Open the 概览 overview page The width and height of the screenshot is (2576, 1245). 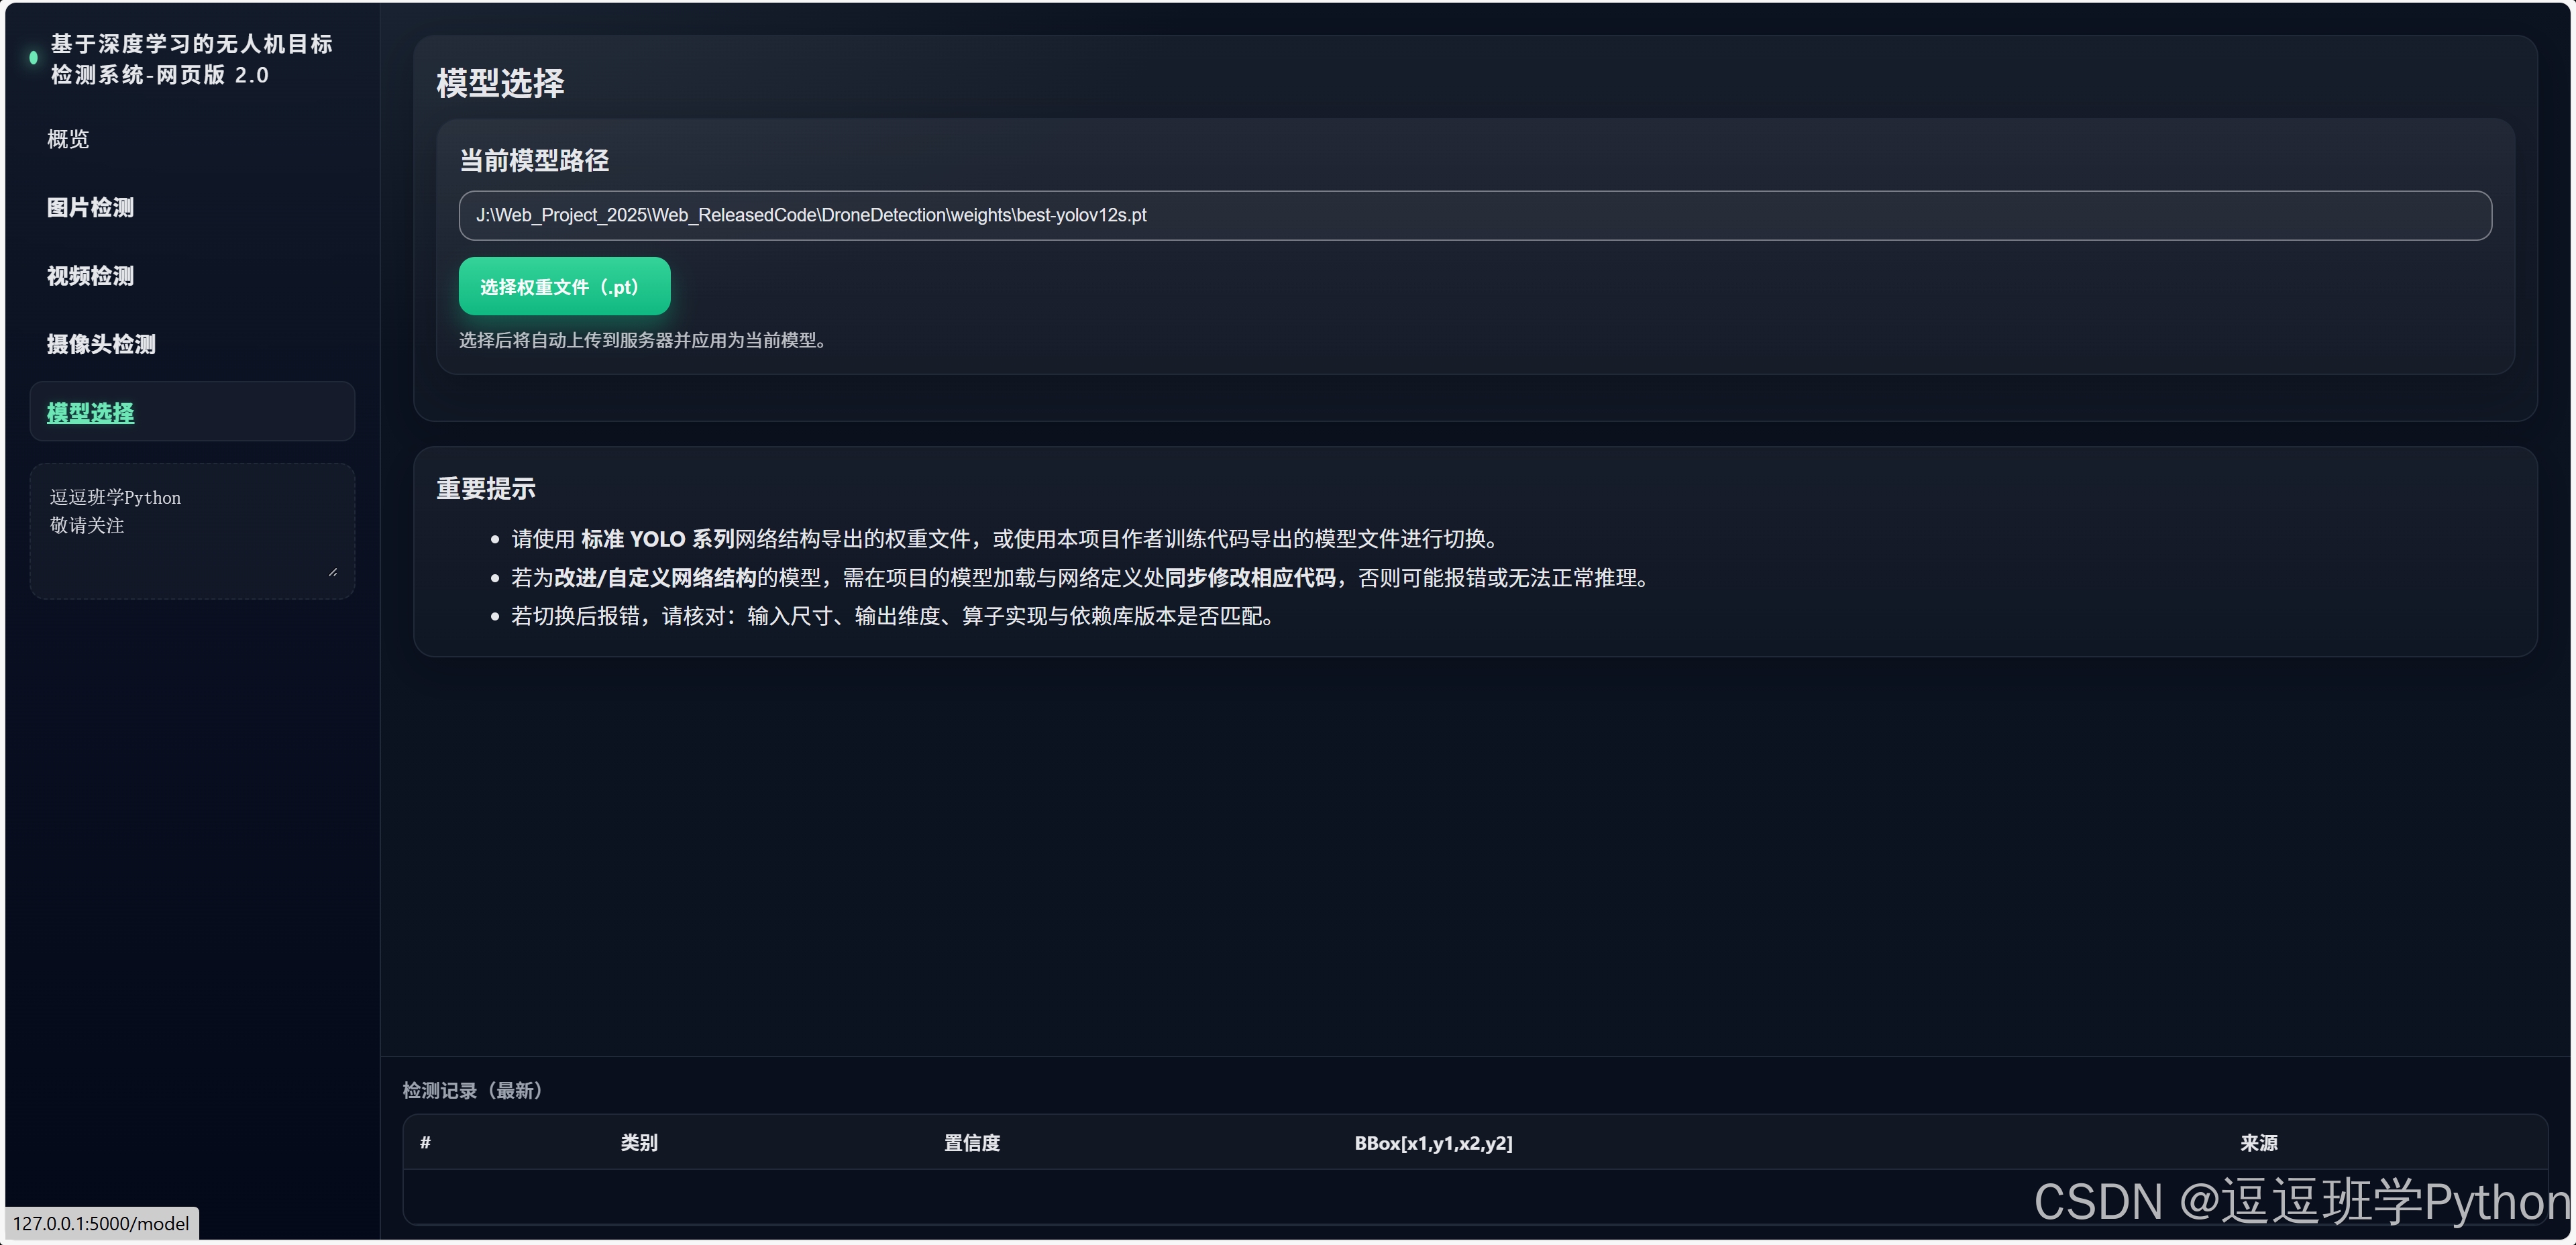(x=68, y=139)
